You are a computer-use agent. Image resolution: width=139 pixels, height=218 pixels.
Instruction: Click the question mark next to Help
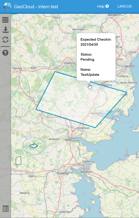(x=107, y=6)
